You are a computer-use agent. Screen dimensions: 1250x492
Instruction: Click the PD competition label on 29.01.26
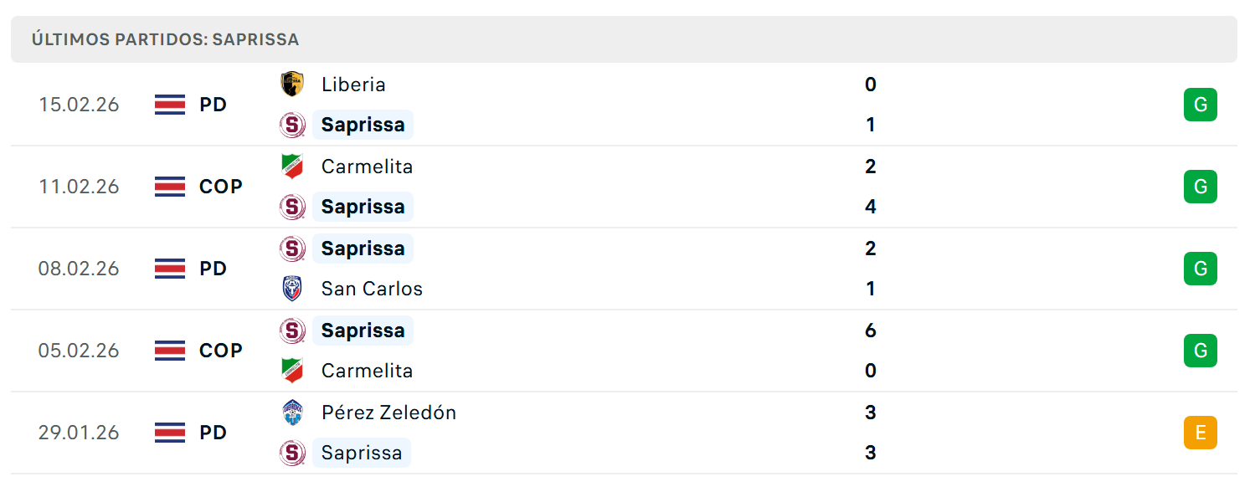tap(213, 433)
